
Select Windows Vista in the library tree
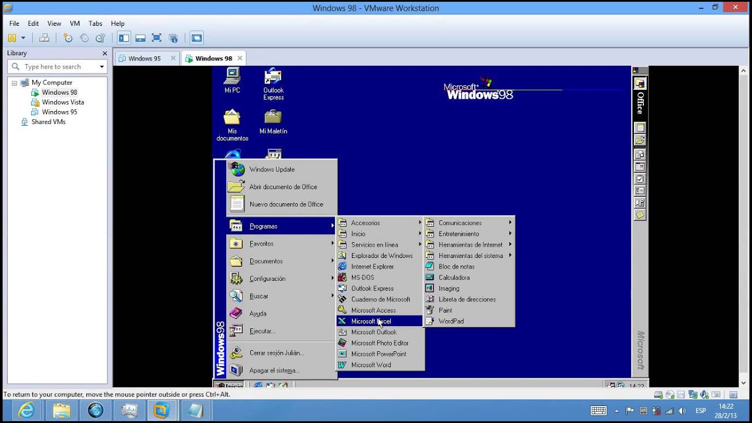point(63,102)
